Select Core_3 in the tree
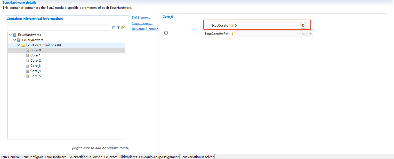394x159 pixels. click(35, 66)
